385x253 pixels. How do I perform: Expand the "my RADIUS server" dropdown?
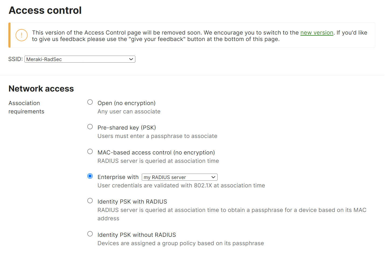tap(180, 177)
